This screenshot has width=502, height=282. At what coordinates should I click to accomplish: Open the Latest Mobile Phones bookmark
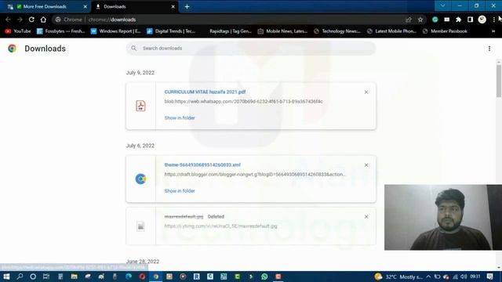tap(392, 31)
